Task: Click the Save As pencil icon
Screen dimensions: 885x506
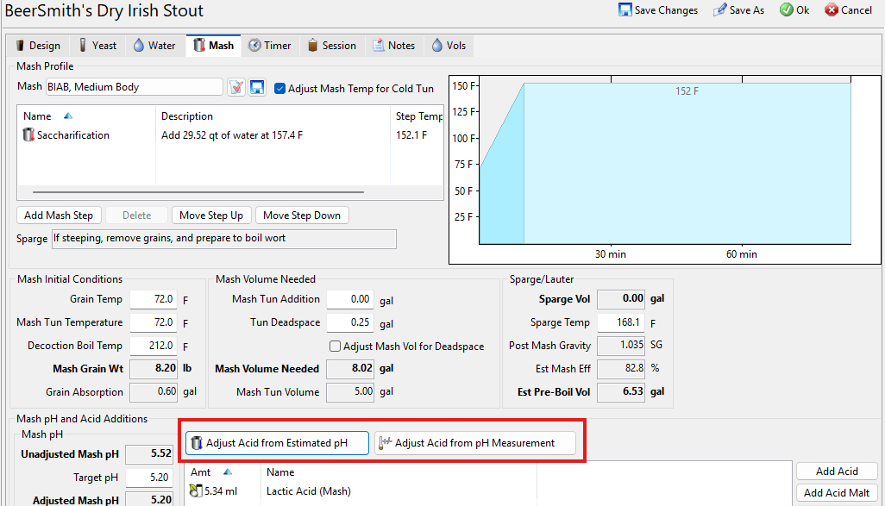Action: tap(719, 10)
